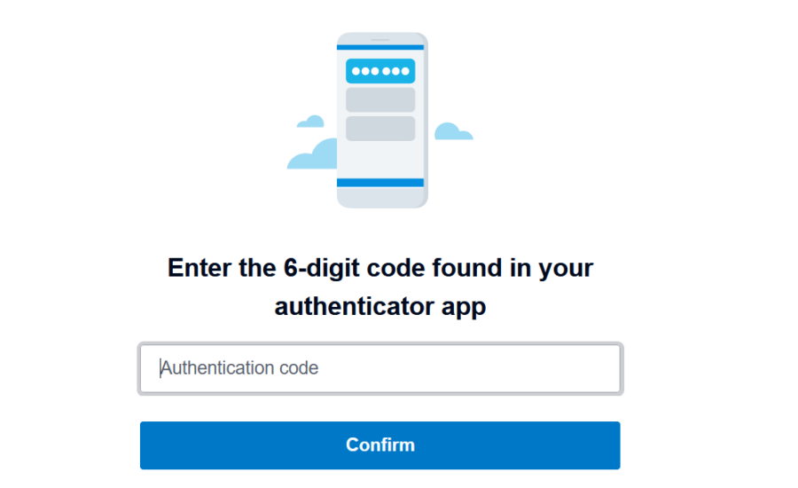Click the blue passcode bubble with white dots
The width and height of the screenshot is (798, 488).
point(380,71)
